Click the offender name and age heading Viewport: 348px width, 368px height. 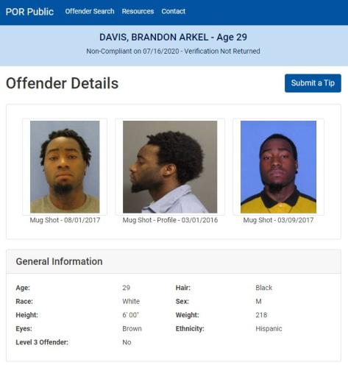tap(173, 38)
